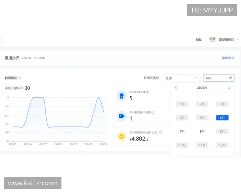Click the blue anchor avatar icon
Image resolution: width=241 pixels, height=193 pixels.
(x=121, y=96)
